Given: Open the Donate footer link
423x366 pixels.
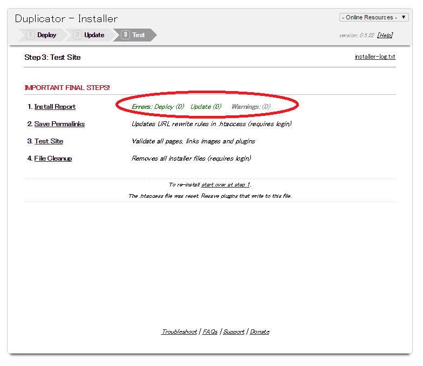Looking at the screenshot, I should 260,332.
